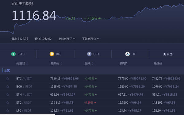Click the star icon next to 自选
This screenshot has width=184, height=115.
pyautogui.click(x=164, y=54)
